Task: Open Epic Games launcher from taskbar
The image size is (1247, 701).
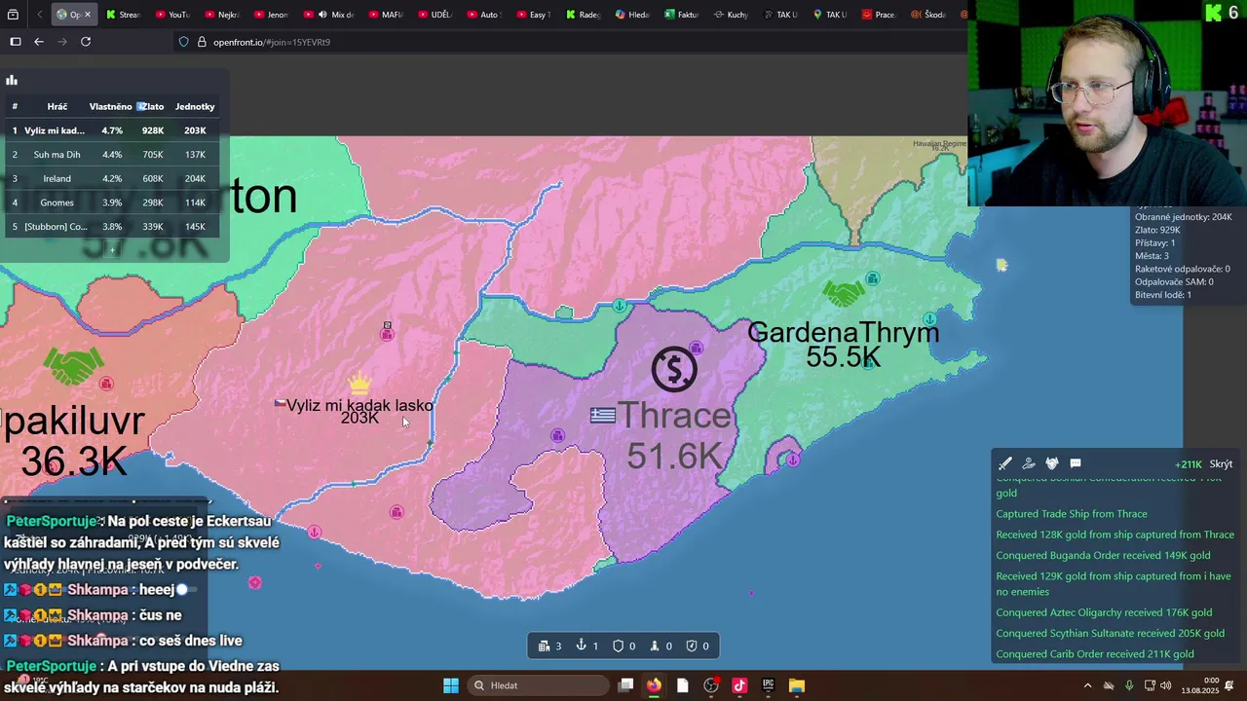Action: click(769, 685)
